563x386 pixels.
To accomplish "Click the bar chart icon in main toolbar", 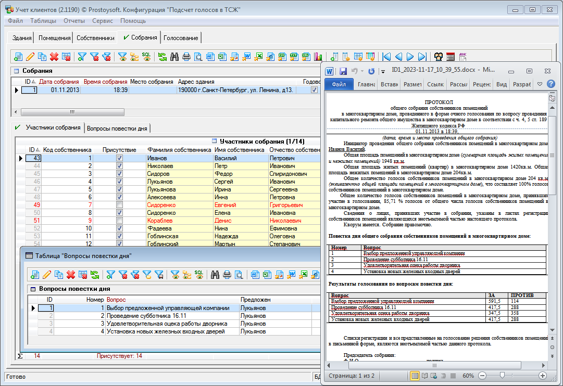I will (318, 57).
